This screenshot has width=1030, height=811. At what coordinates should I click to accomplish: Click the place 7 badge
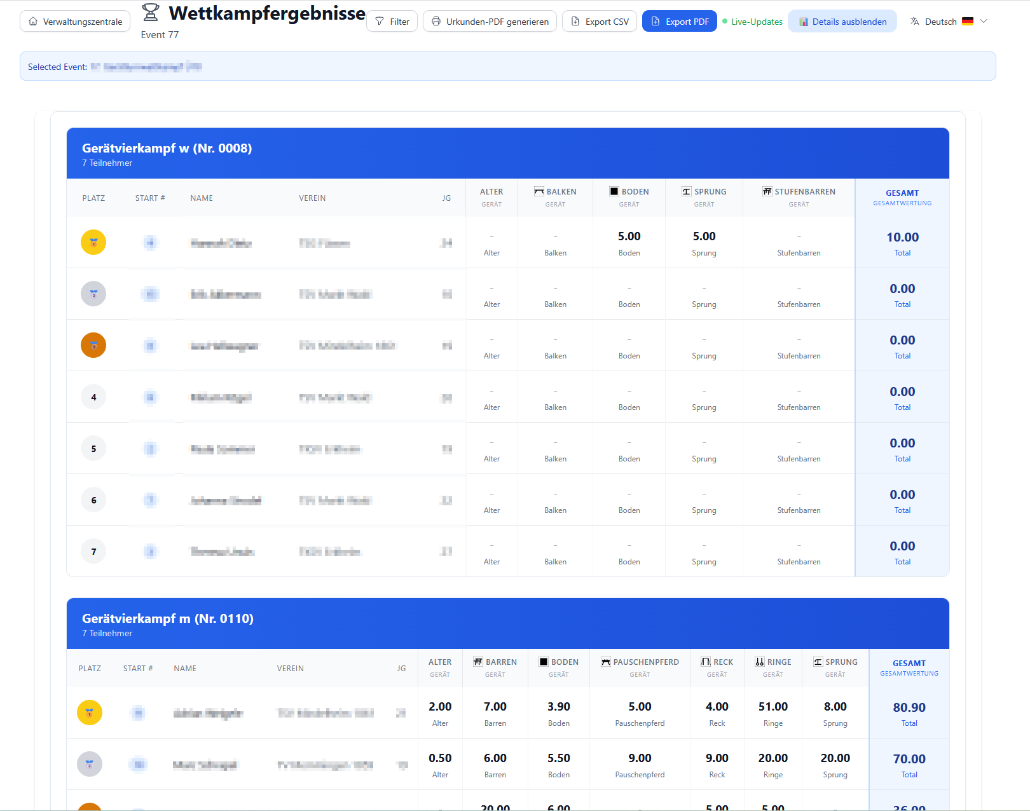pyautogui.click(x=93, y=552)
